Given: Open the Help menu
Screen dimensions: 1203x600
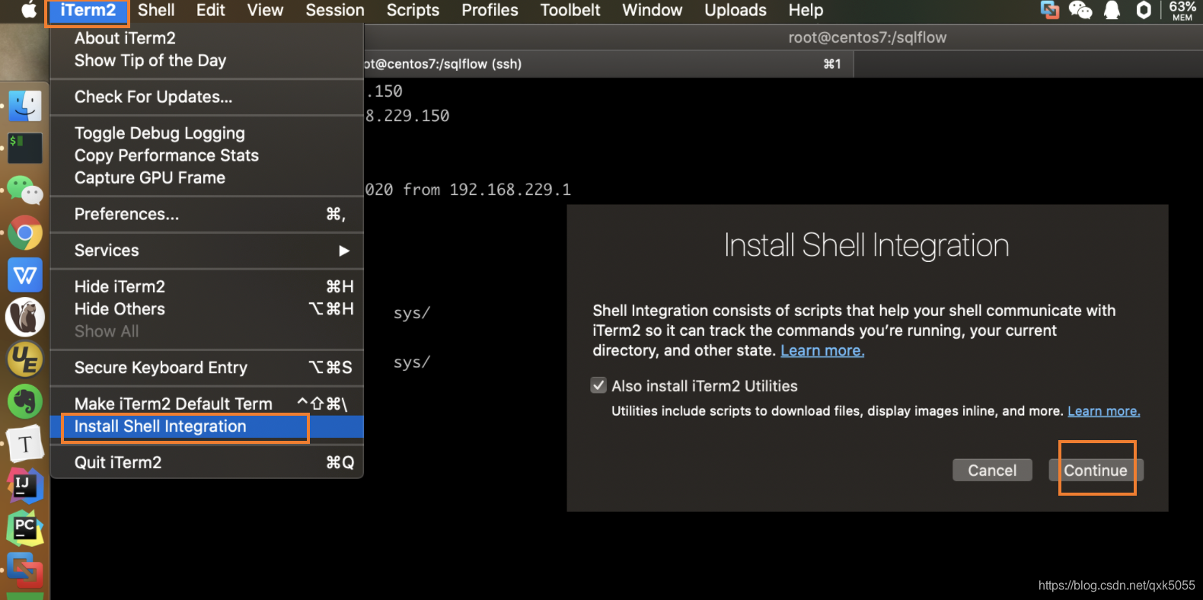Looking at the screenshot, I should (x=806, y=11).
